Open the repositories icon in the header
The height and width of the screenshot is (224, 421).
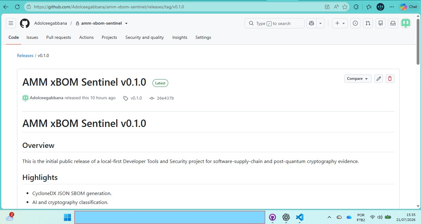(381, 23)
